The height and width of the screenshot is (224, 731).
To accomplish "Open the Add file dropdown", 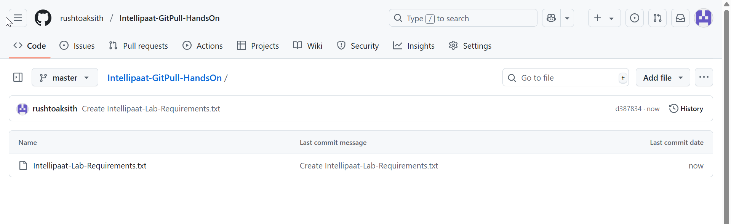I will point(663,78).
